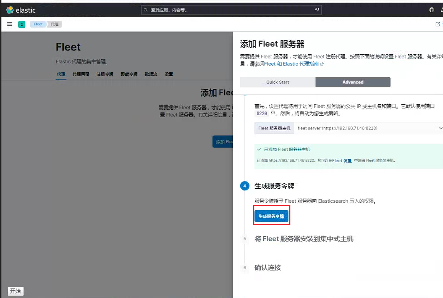Click the info icon next to port 8220
The width and height of the screenshot is (443, 298).
click(273, 113)
